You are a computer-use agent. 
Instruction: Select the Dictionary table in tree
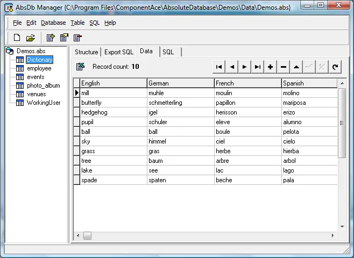[x=39, y=60]
